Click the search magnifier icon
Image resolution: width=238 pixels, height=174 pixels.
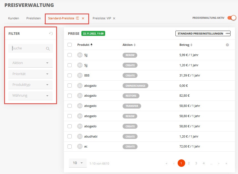[48, 49]
